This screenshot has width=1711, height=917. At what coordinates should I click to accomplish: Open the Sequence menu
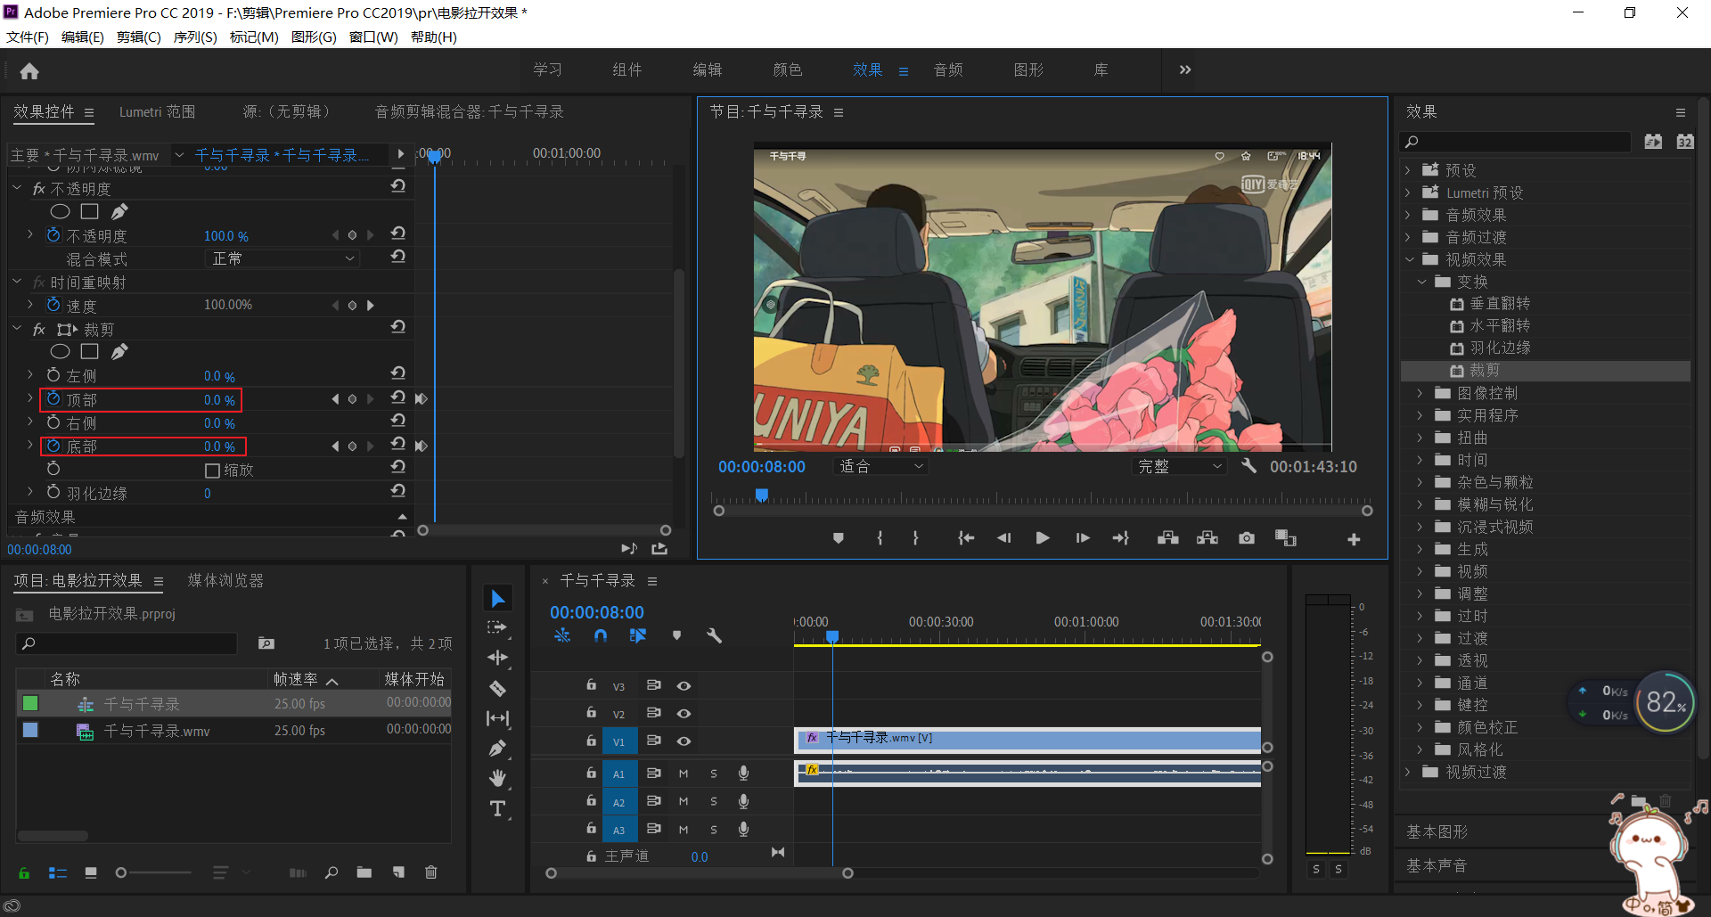pyautogui.click(x=195, y=37)
